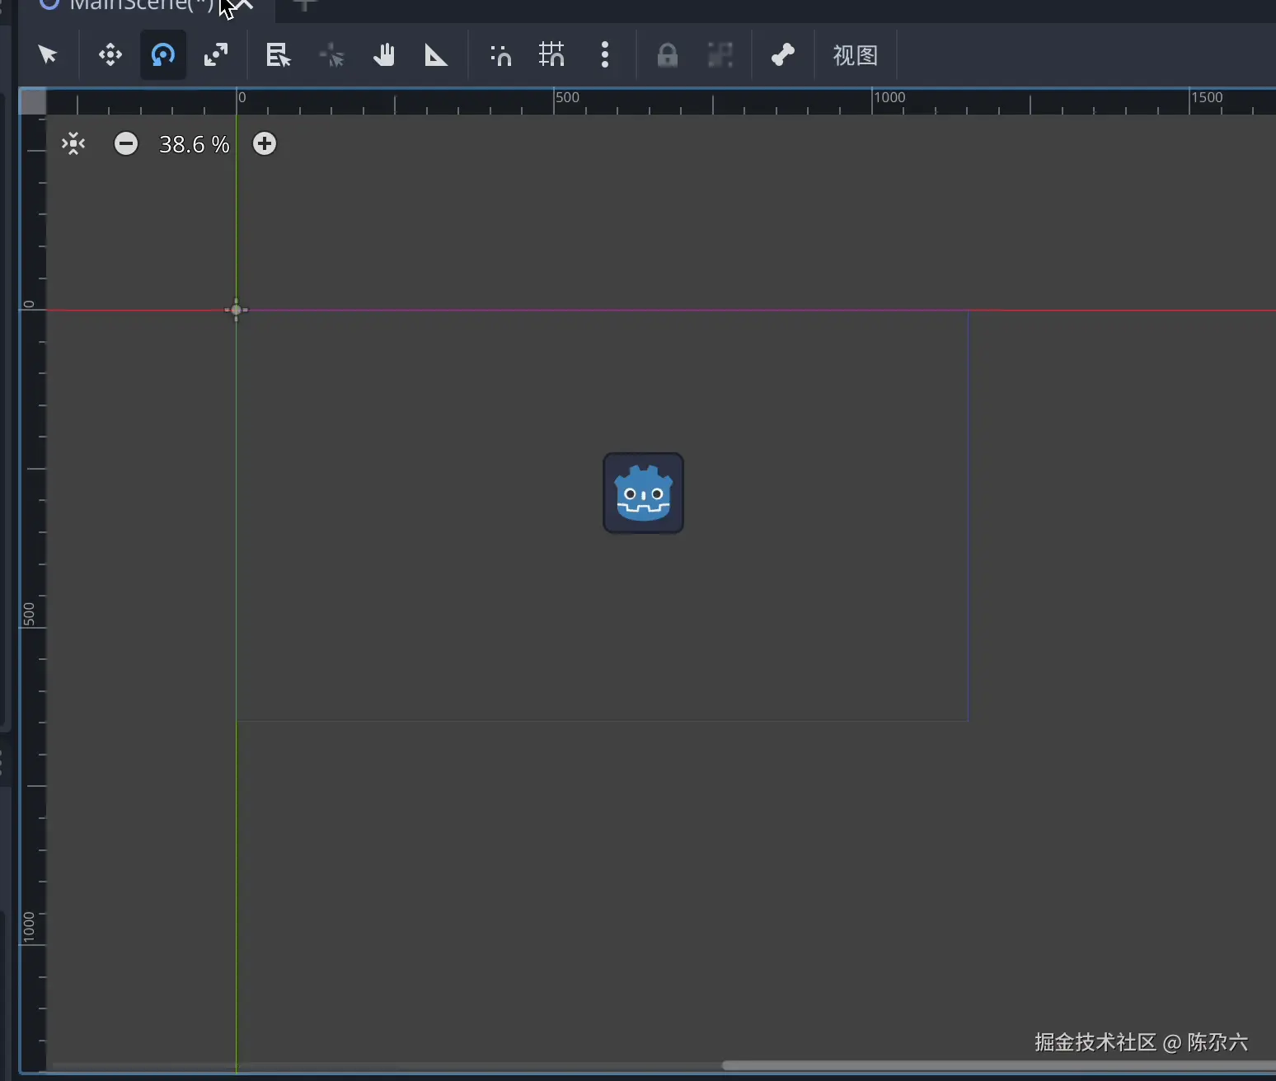Open snapping options three-dot menu
Viewport: 1276px width, 1081px height.
[605, 55]
